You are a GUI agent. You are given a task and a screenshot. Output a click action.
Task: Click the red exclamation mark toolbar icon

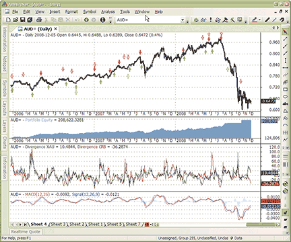pyautogui.click(x=211, y=20)
